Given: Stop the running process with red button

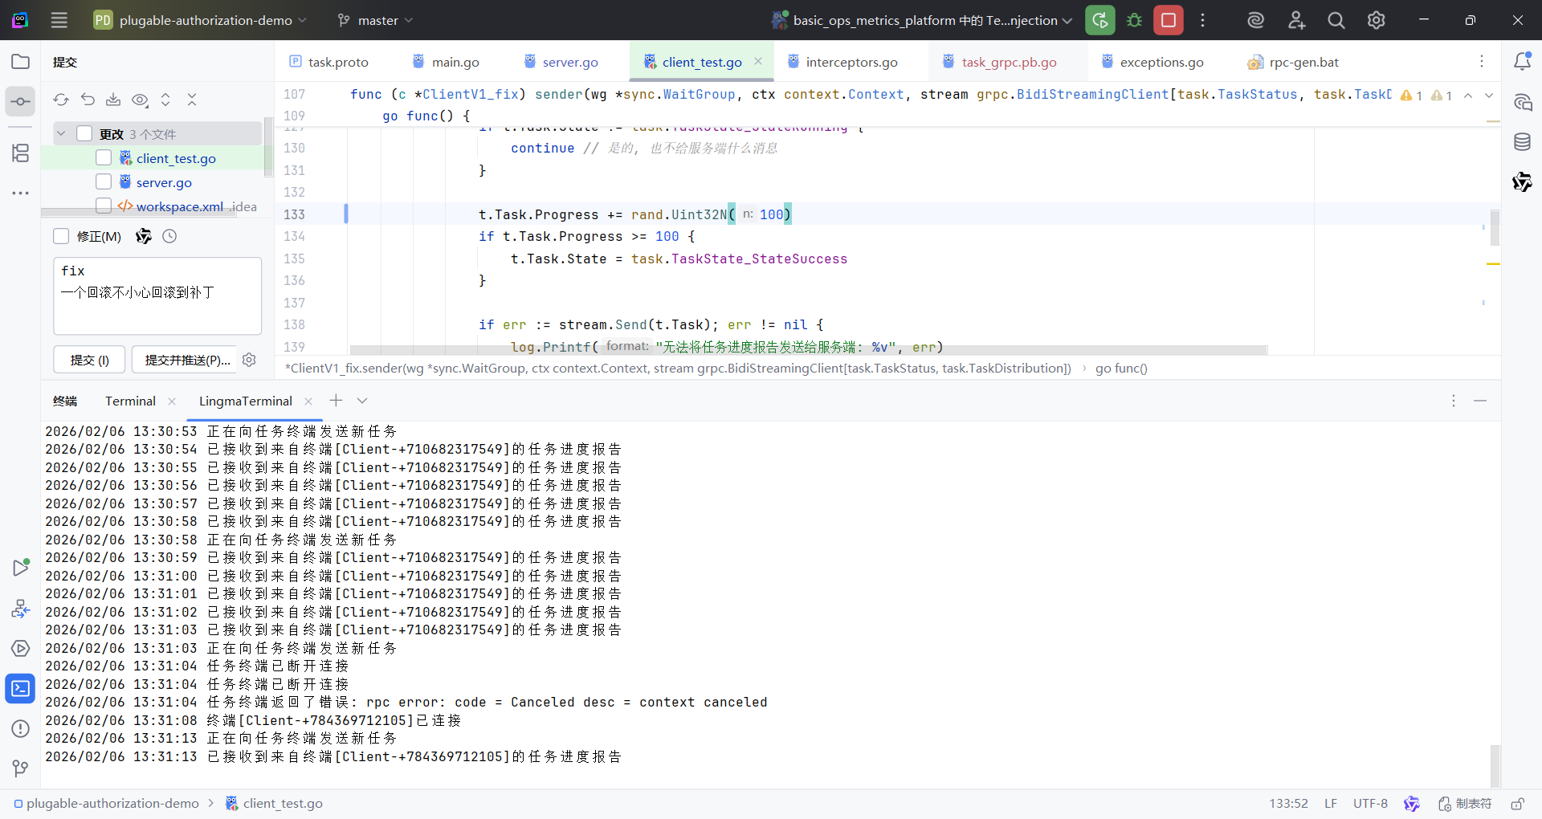Looking at the screenshot, I should point(1169,20).
